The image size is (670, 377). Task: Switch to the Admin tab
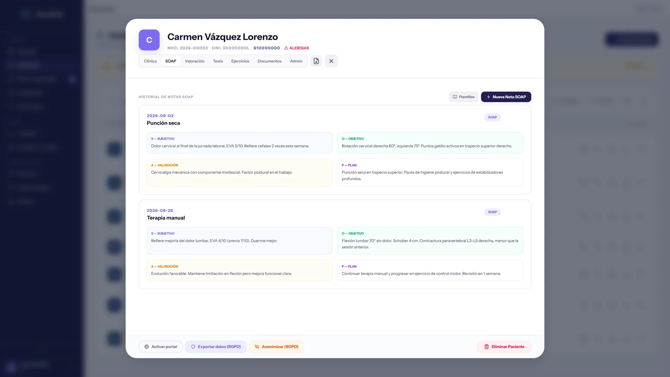tap(296, 61)
